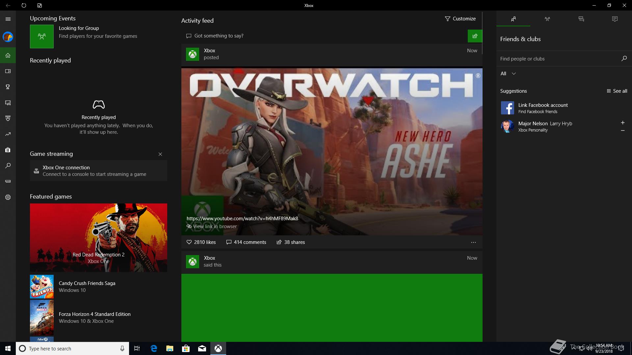Click activity feed scrollbar

482,33
